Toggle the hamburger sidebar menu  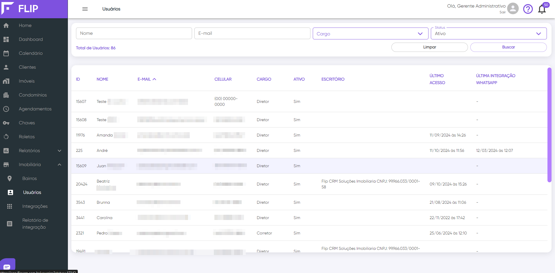pos(85,9)
